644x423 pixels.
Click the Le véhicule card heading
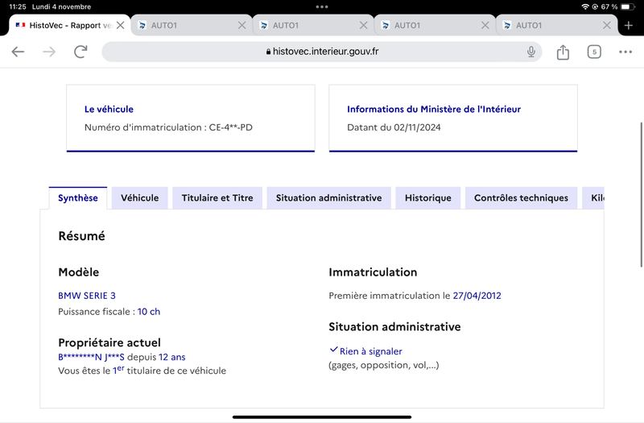coord(109,110)
